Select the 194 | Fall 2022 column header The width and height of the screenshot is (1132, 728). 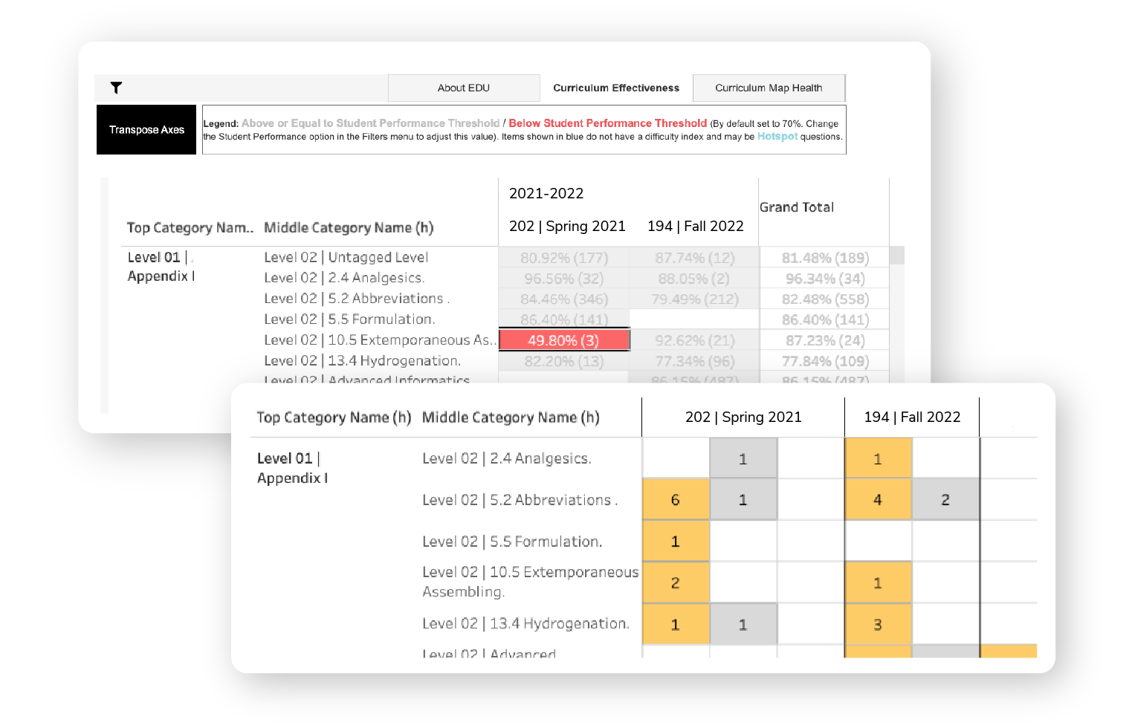(695, 226)
